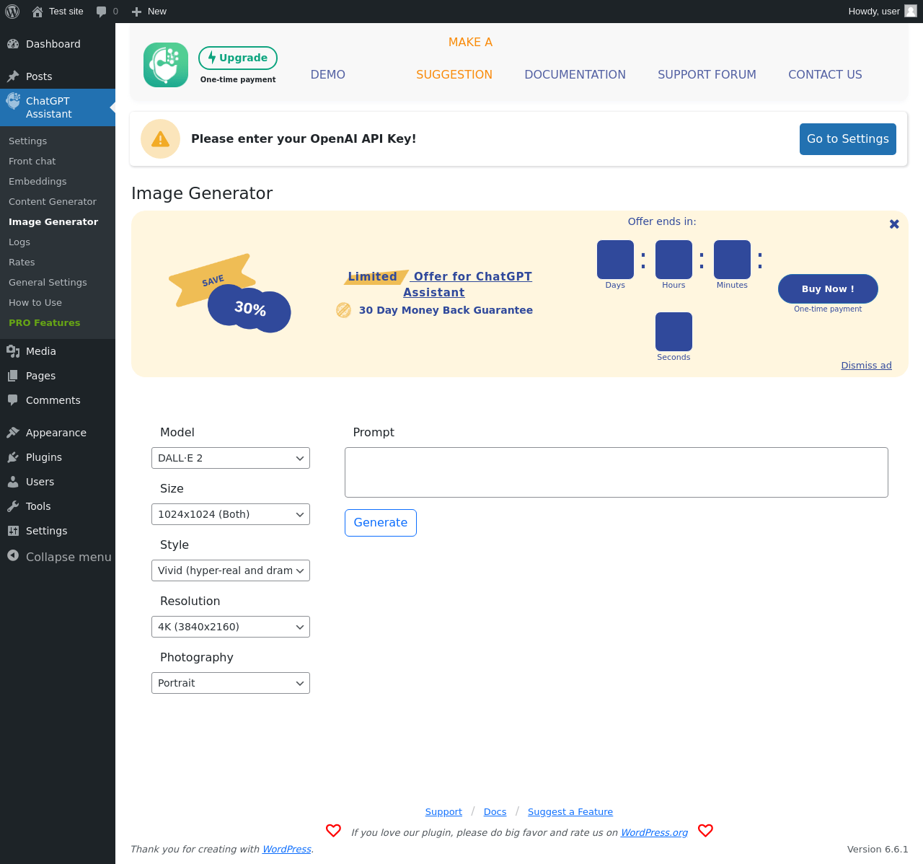The width and height of the screenshot is (923, 864).
Task: Click the Dismiss ad link
Action: click(x=866, y=366)
